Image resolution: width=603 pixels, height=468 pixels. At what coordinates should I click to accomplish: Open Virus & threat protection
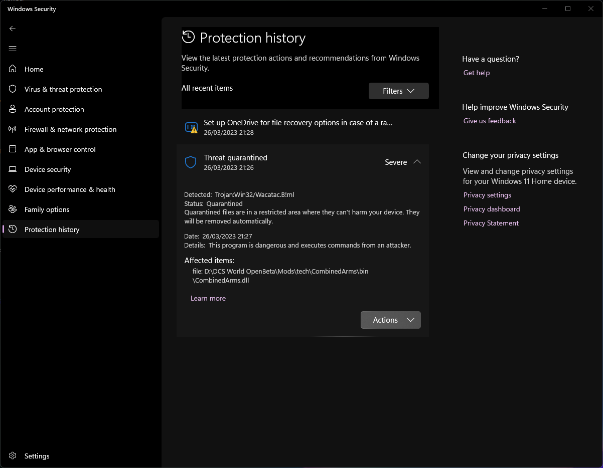click(81, 89)
